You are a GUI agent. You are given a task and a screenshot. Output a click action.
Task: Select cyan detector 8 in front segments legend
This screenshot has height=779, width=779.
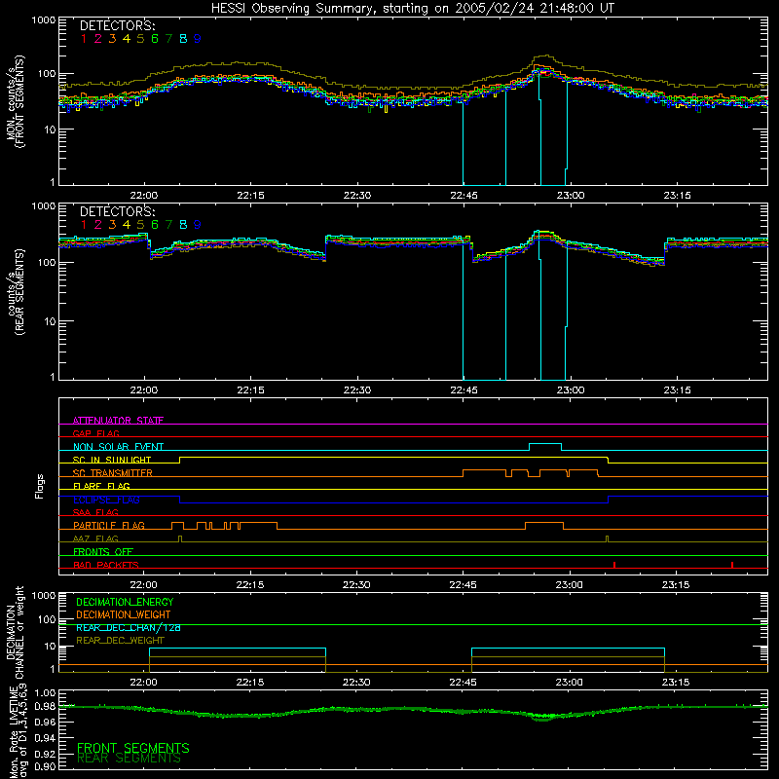click(183, 39)
